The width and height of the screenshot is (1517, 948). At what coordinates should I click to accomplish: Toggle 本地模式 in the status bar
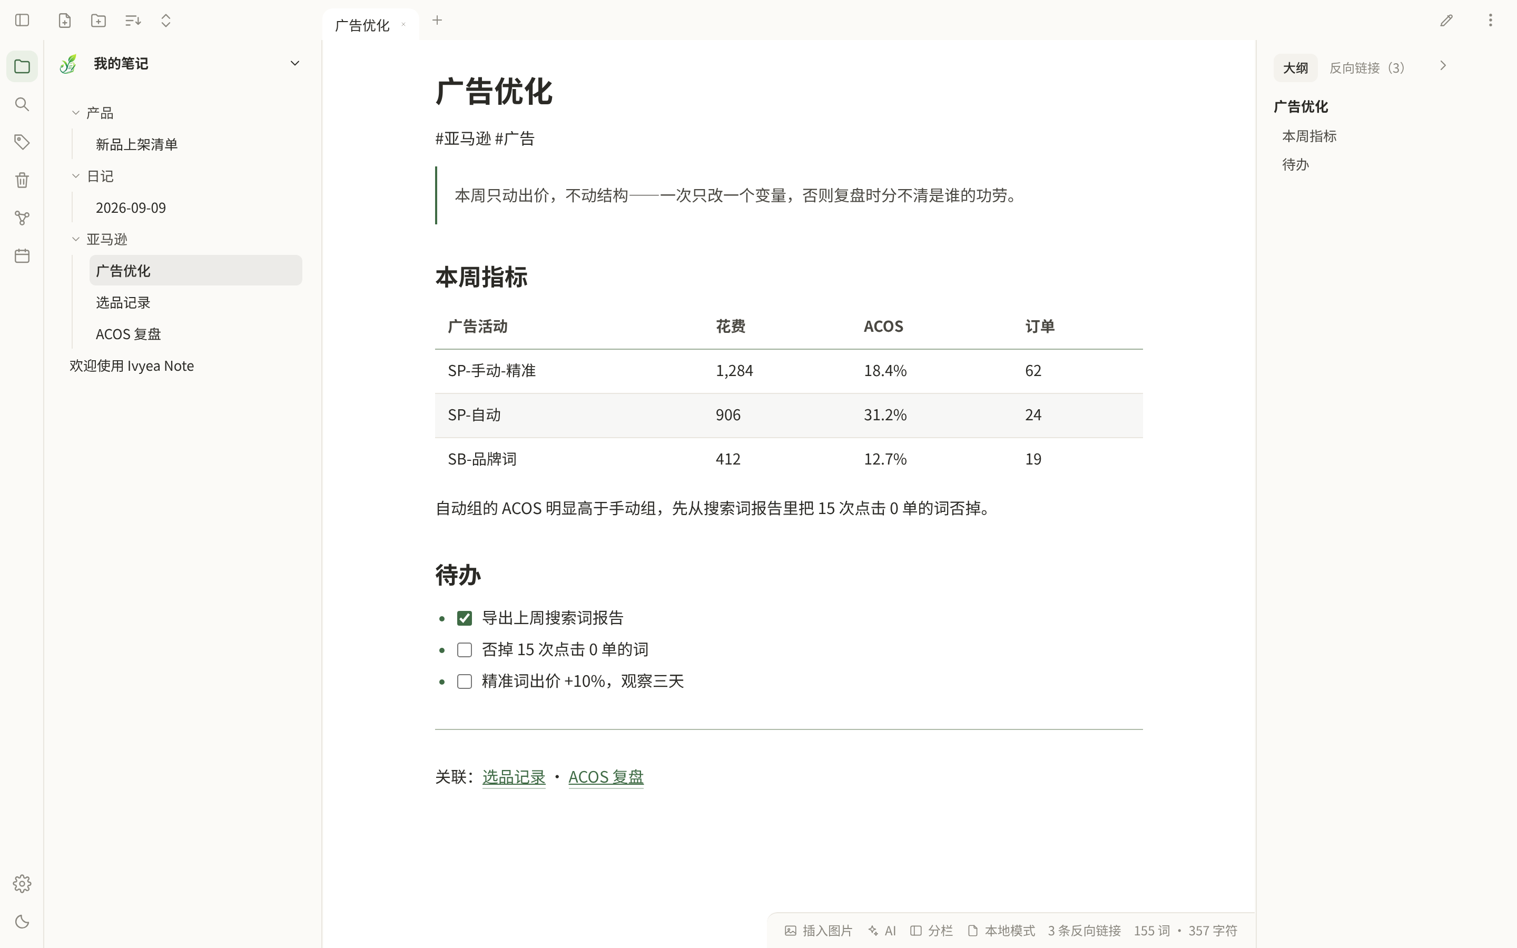pyautogui.click(x=1001, y=931)
